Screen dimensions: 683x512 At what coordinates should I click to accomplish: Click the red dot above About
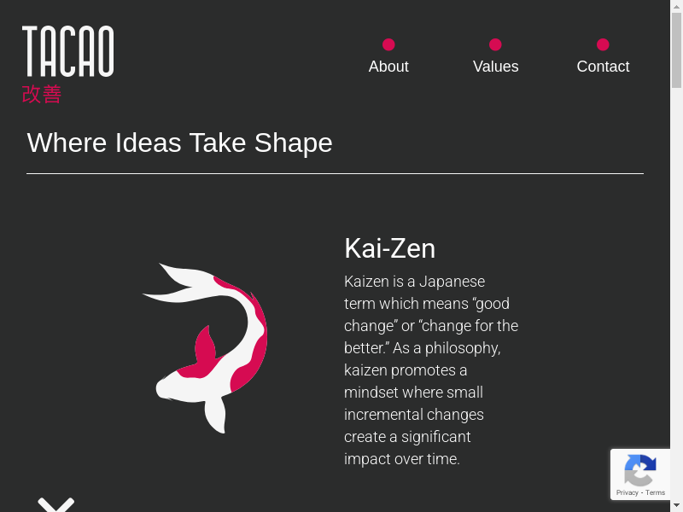(x=388, y=44)
